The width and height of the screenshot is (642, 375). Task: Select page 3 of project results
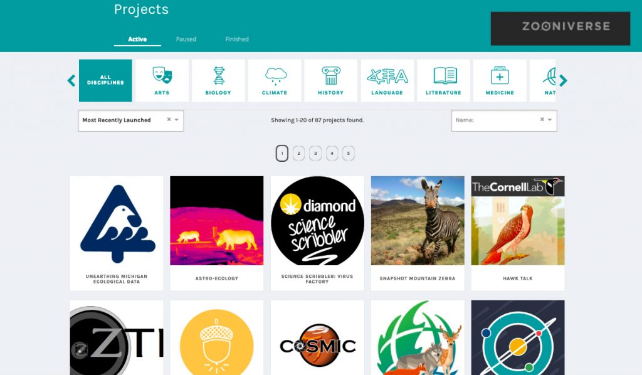click(x=316, y=152)
